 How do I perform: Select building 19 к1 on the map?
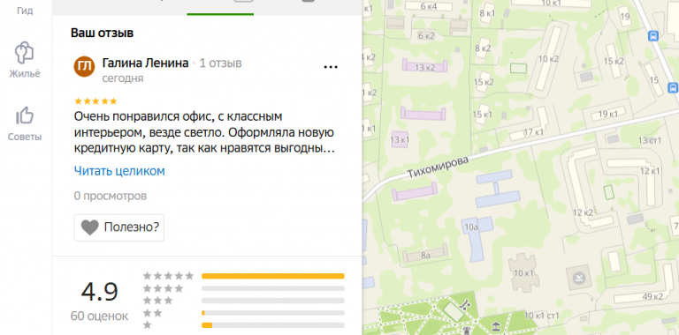point(608,114)
